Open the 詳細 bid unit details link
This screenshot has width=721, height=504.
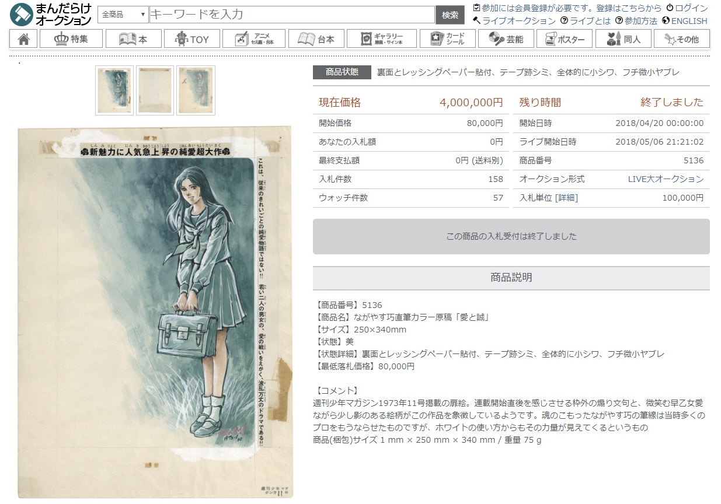[x=566, y=198]
